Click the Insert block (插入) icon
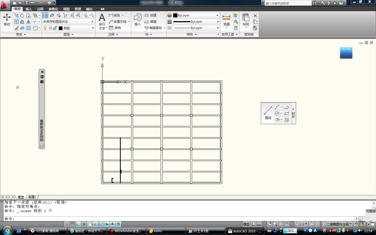The height and width of the screenshot is (235, 376). click(x=137, y=20)
